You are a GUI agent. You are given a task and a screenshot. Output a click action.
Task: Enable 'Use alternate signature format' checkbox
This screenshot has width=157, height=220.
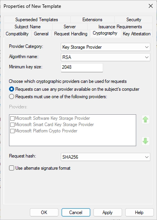click(x=11, y=168)
